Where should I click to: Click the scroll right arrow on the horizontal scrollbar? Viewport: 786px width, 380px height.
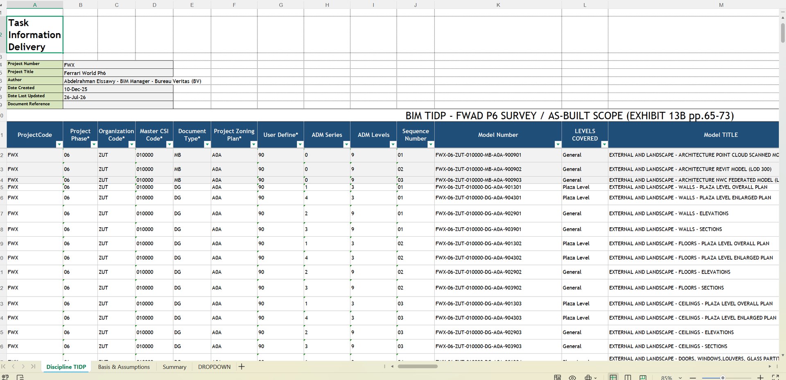point(770,366)
